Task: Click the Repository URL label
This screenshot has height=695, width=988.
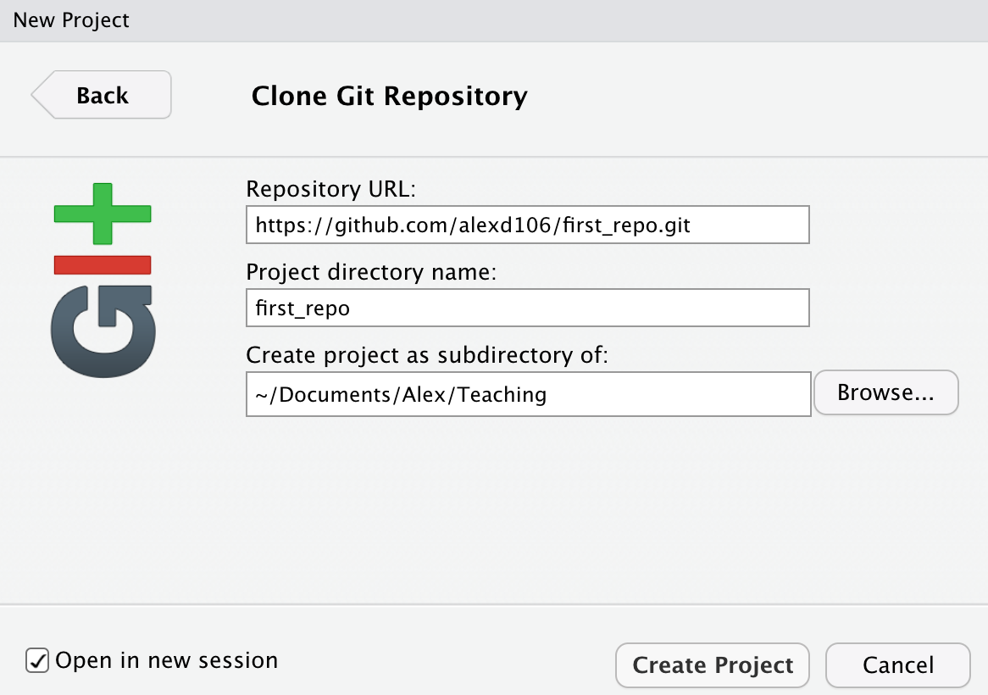Action: point(331,189)
